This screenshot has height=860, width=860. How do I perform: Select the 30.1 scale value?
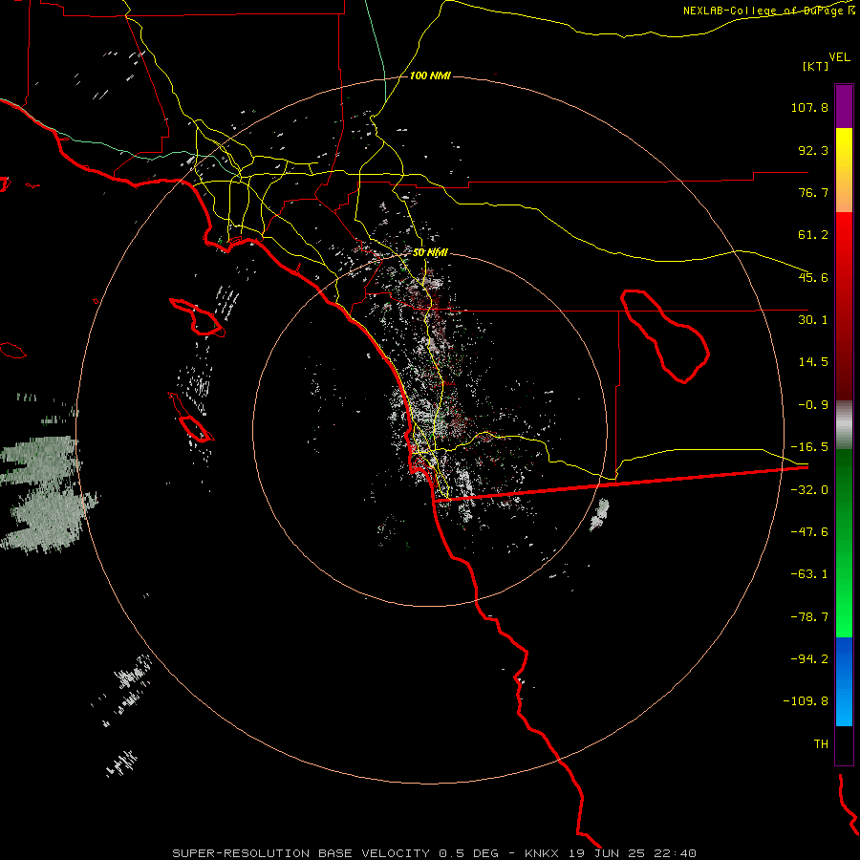pos(813,320)
